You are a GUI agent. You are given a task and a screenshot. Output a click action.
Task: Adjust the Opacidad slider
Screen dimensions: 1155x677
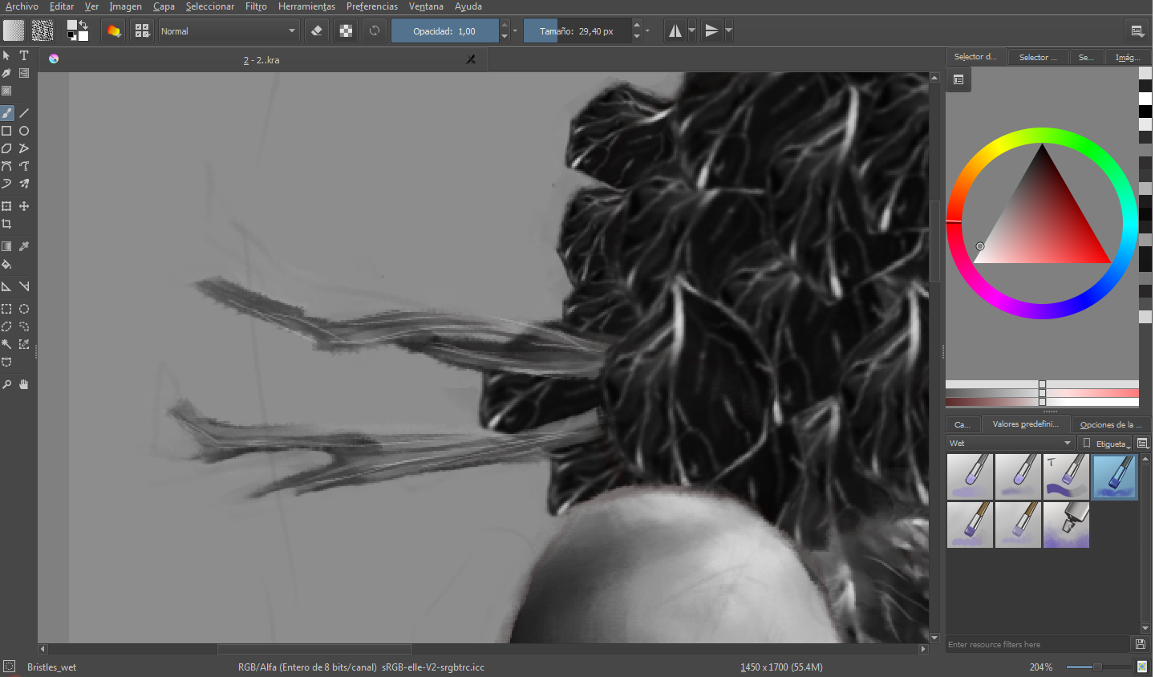point(445,31)
